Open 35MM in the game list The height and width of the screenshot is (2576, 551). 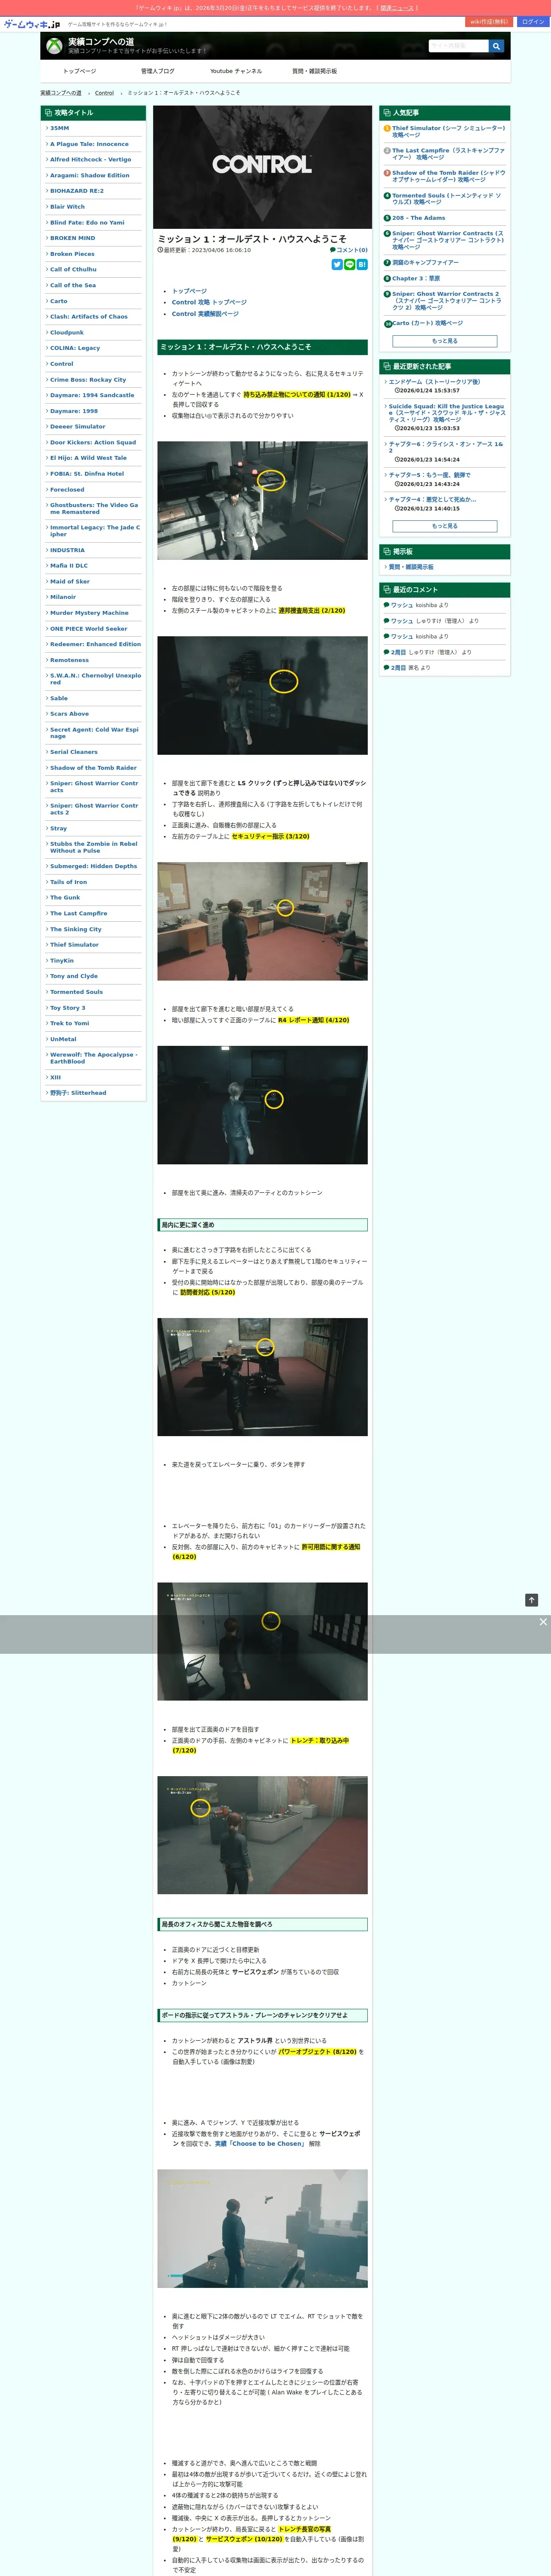pos(60,128)
